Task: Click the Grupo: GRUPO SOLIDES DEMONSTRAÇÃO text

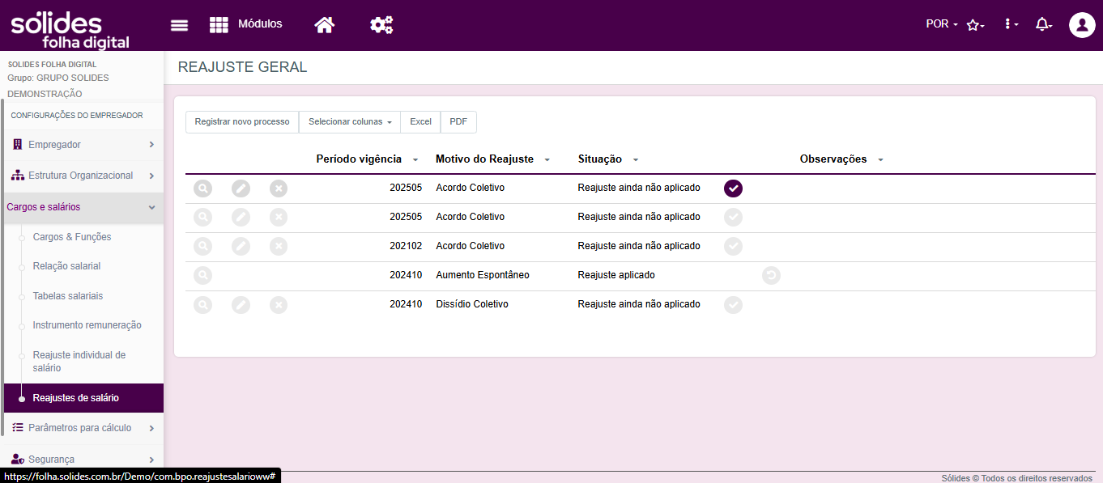Action: [x=58, y=86]
